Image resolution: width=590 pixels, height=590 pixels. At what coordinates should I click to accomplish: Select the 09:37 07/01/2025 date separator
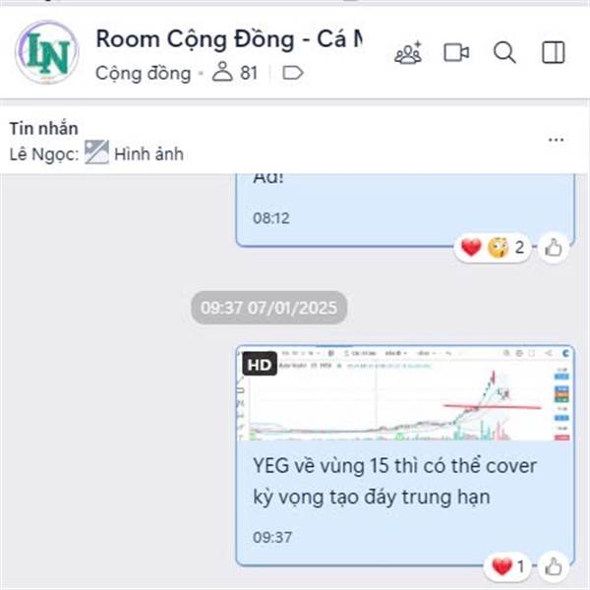pyautogui.click(x=268, y=308)
